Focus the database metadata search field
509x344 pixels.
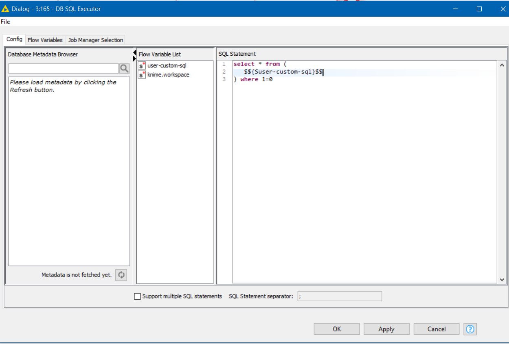tap(63, 68)
